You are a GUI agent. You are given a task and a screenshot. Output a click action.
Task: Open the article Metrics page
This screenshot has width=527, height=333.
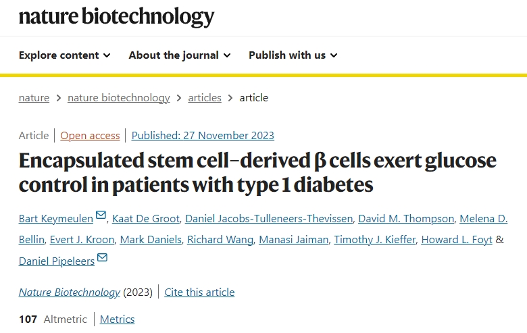pos(117,319)
